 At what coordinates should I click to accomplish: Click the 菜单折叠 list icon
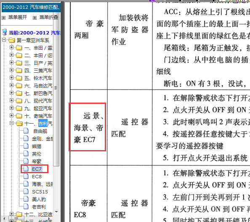tap(35, 18)
